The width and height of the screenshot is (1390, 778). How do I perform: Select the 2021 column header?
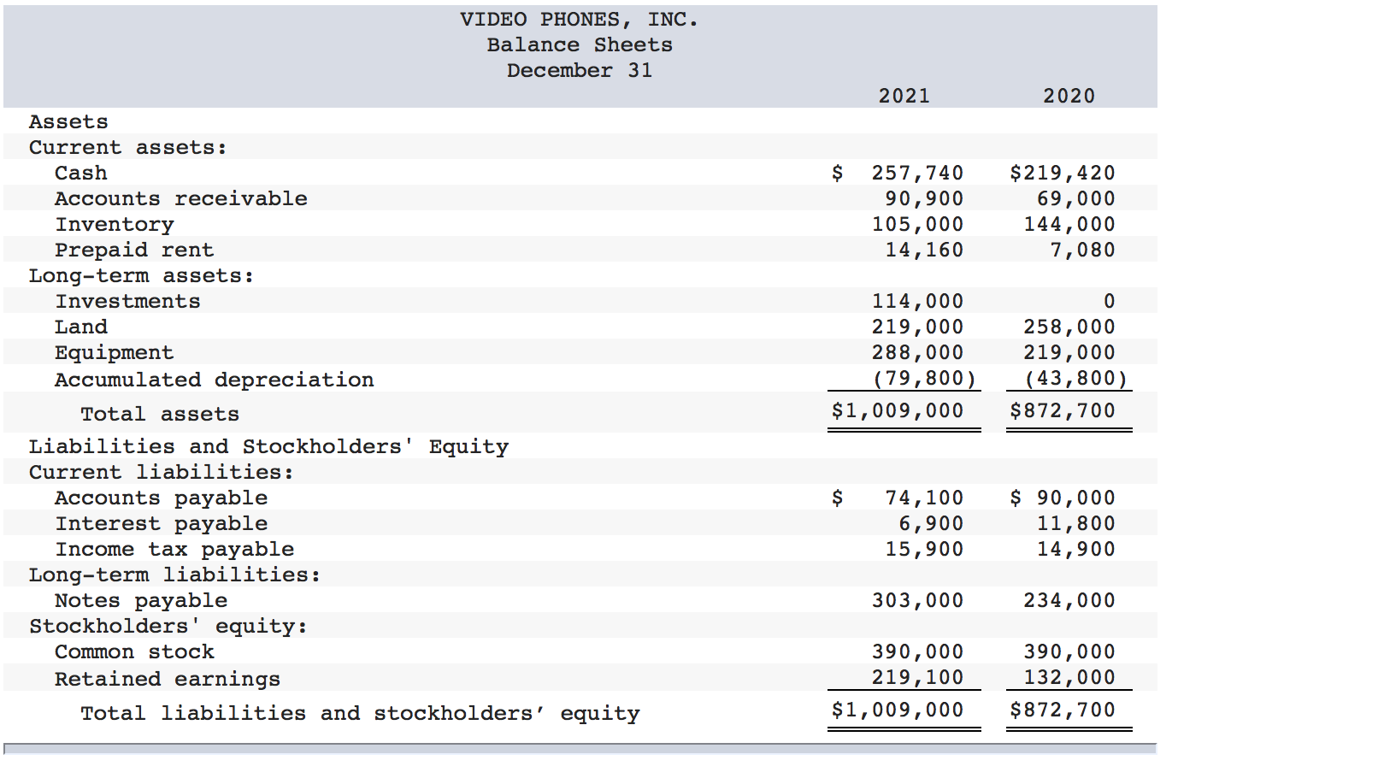pyautogui.click(x=904, y=96)
